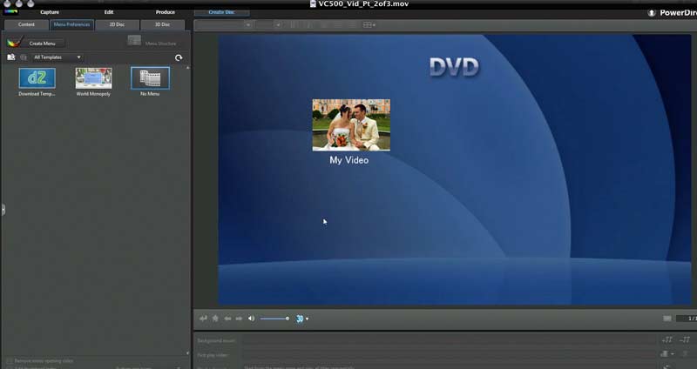The image size is (697, 369).
Task: Remove background music icon
Action: pyautogui.click(x=685, y=340)
